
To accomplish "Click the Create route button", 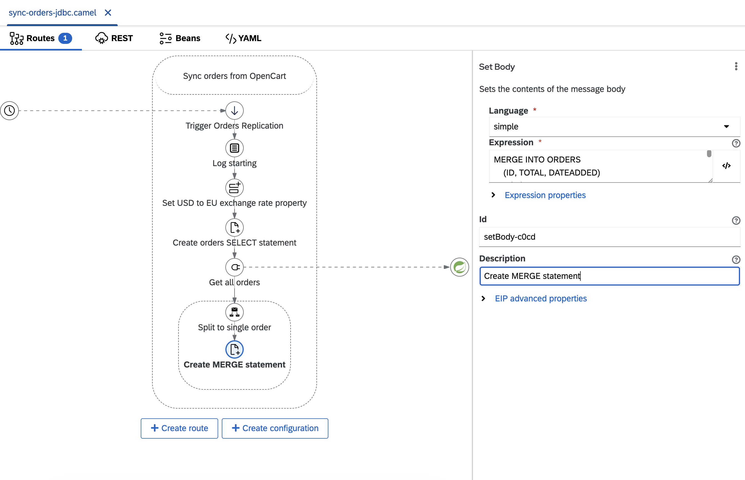I will pos(179,428).
